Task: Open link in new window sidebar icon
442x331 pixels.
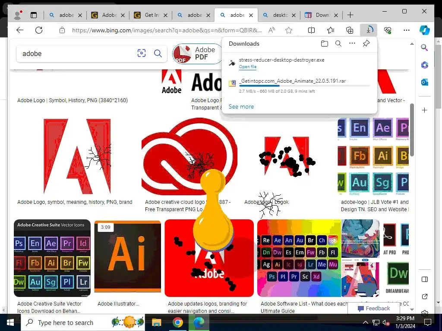Action: click(425, 297)
